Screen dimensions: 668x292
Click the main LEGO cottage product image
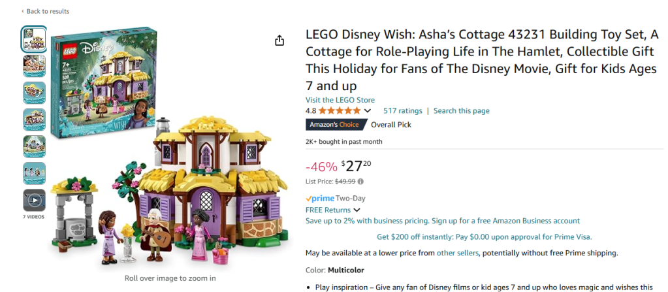170,157
